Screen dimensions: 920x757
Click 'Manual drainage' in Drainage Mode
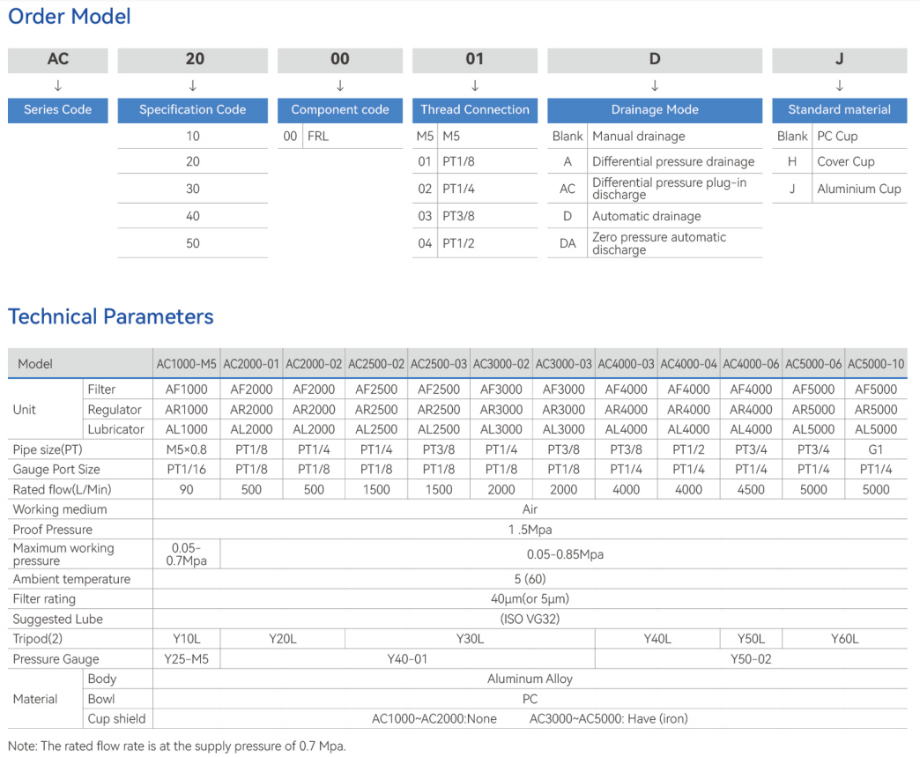(638, 136)
